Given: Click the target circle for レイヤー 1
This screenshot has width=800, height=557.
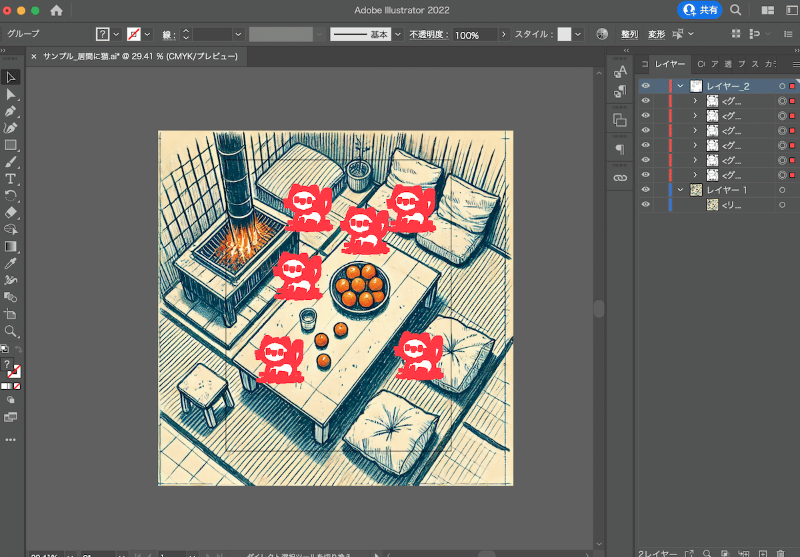Looking at the screenshot, I should click(783, 190).
